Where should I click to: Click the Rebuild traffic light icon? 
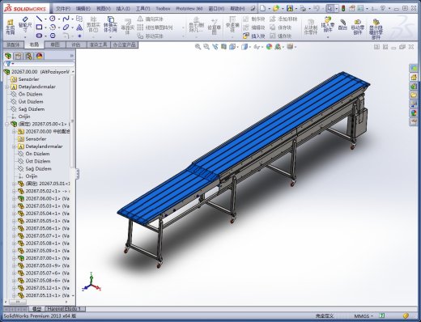click(x=343, y=8)
